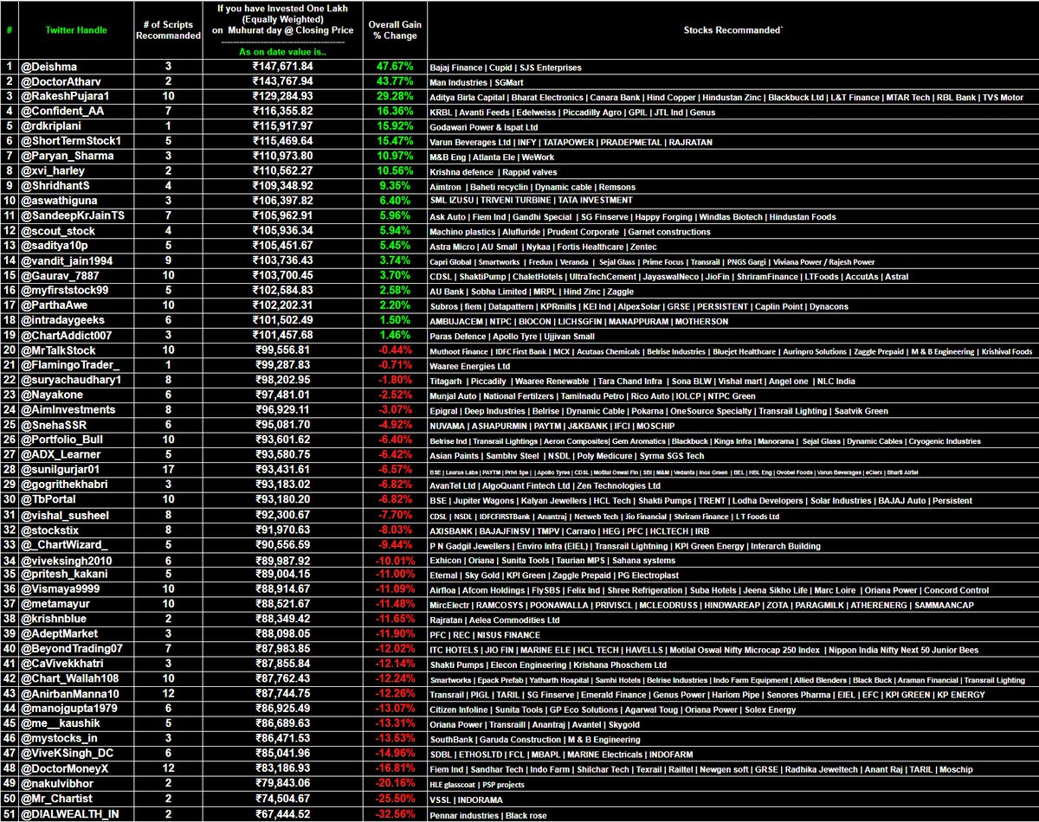Select the handle @xvi_harley
Screen dimensions: 1039x822
[x=51, y=172]
